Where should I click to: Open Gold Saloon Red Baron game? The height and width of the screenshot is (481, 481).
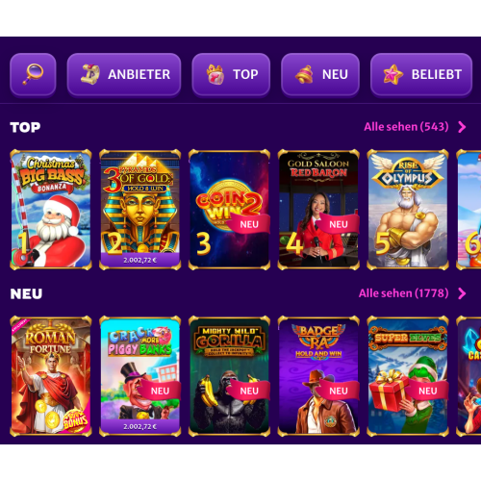pyautogui.click(x=318, y=210)
